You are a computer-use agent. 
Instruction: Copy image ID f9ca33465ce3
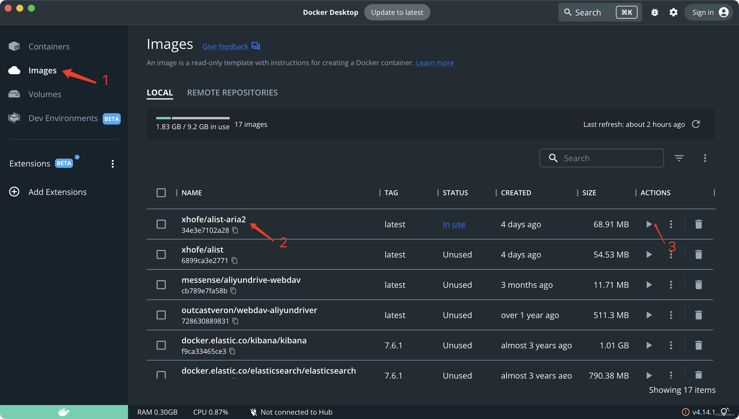232,351
